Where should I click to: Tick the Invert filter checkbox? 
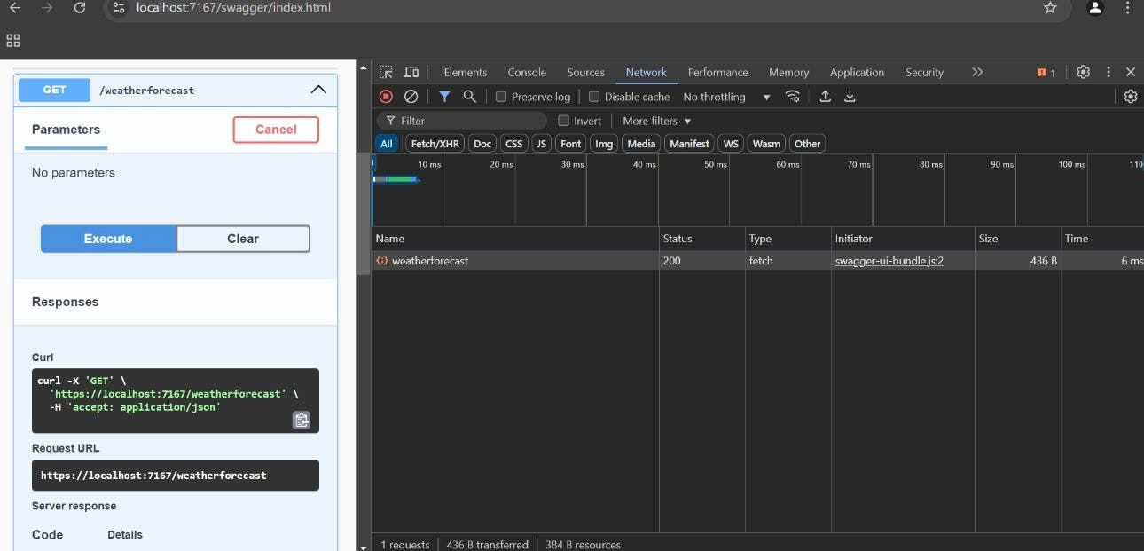tap(563, 121)
